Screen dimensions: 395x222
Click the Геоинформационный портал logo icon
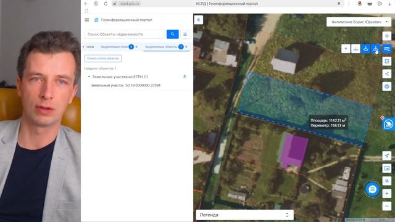96,20
